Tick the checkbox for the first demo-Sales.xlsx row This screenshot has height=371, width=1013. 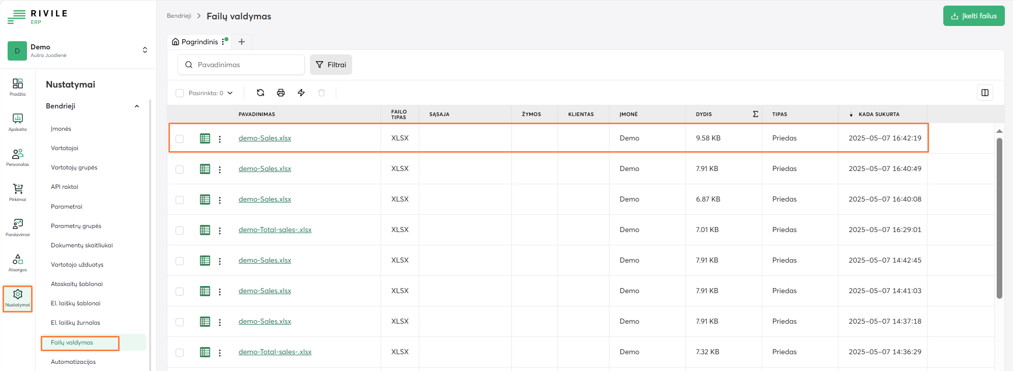[x=180, y=139]
